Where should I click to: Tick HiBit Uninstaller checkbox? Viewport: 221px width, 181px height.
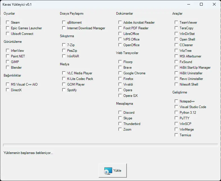(176, 73)
